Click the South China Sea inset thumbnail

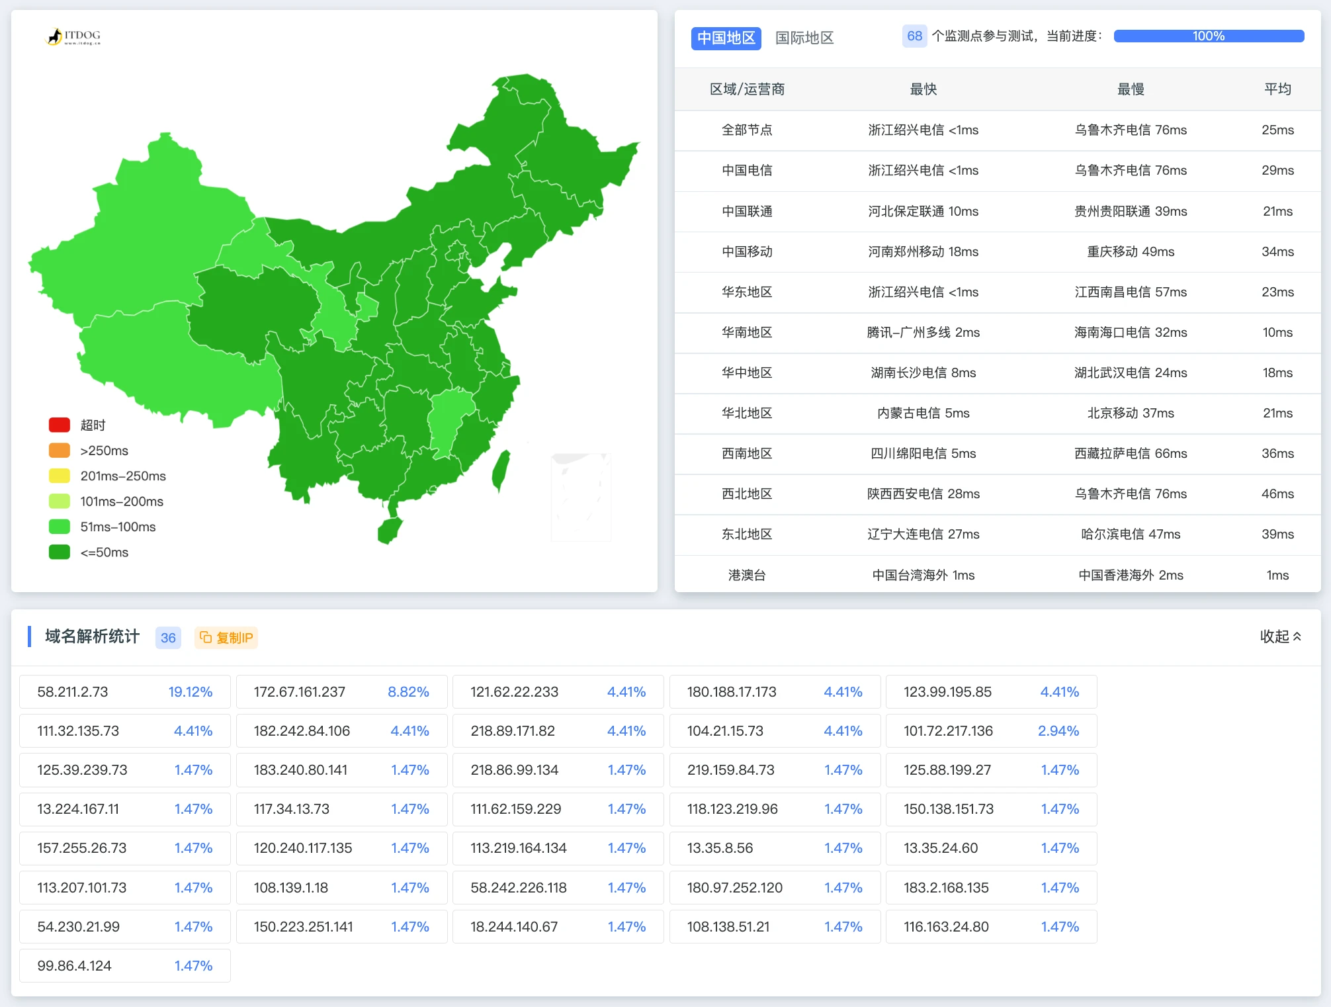581,497
